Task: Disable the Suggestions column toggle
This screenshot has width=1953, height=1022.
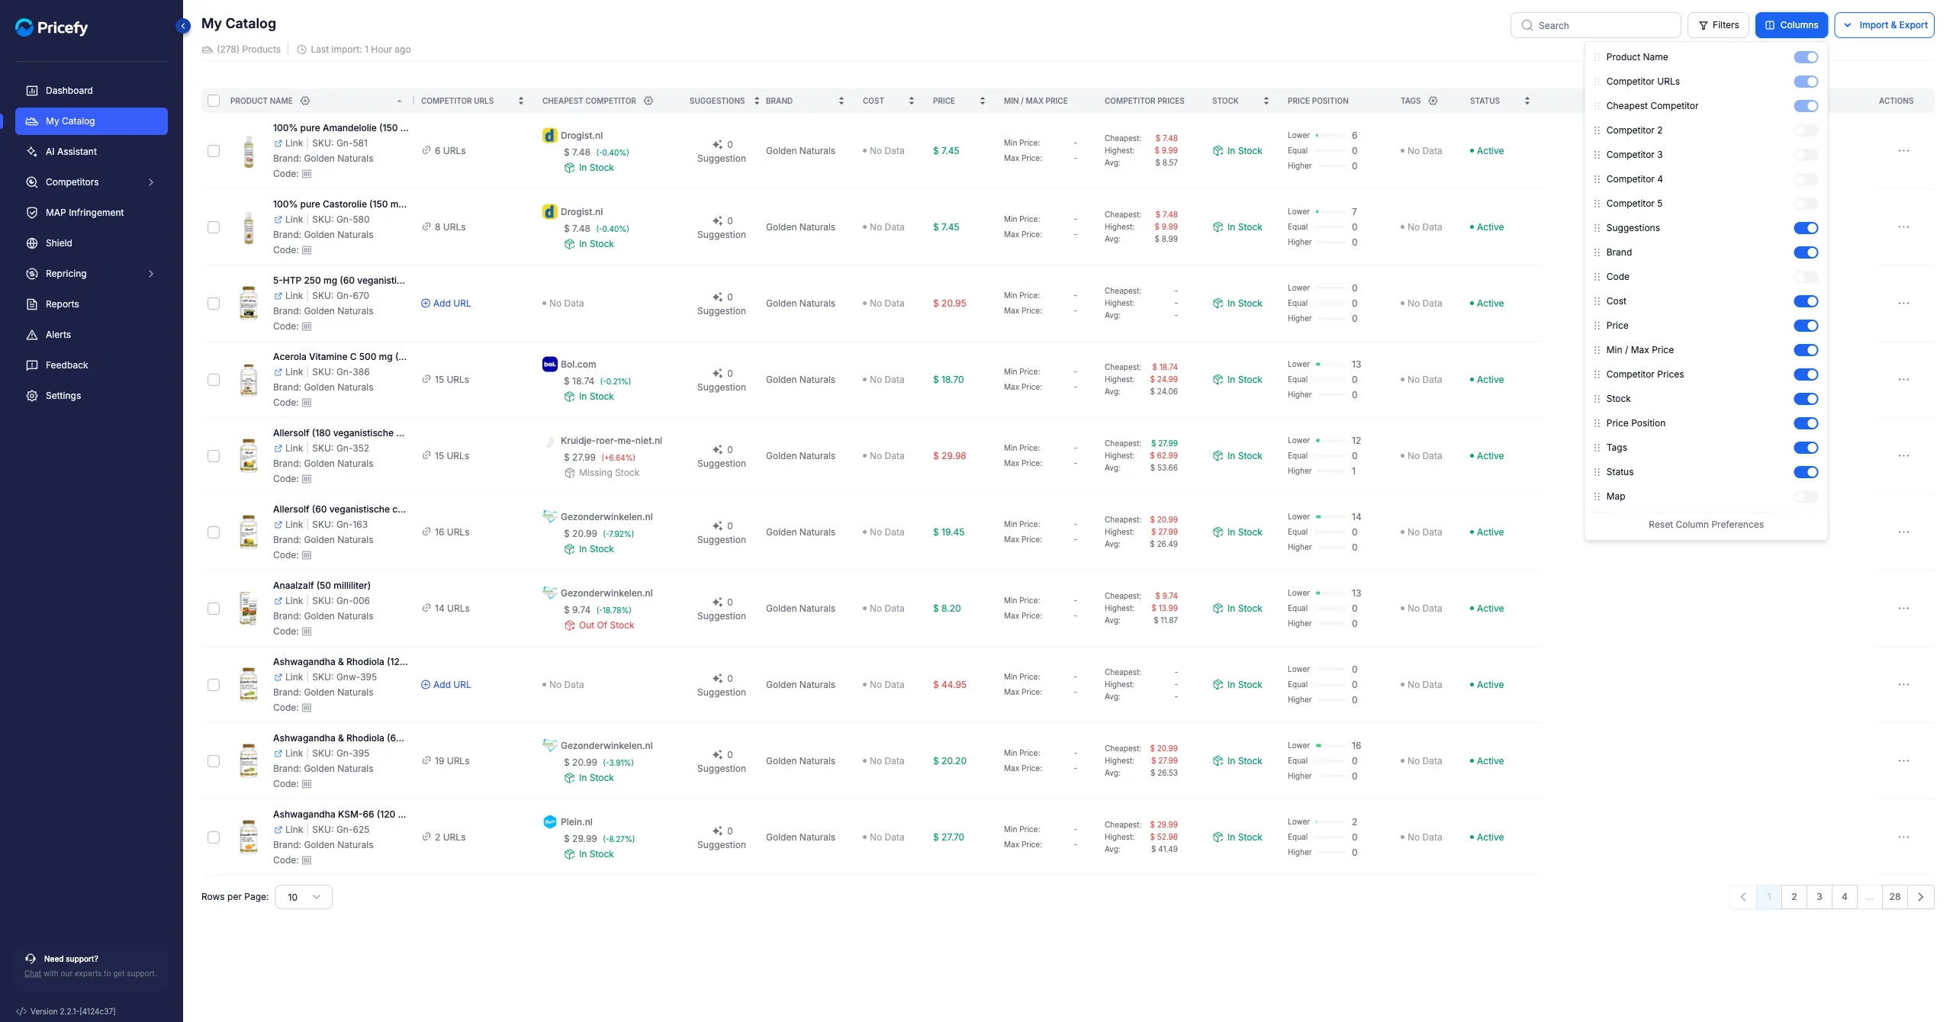Action: [x=1806, y=228]
